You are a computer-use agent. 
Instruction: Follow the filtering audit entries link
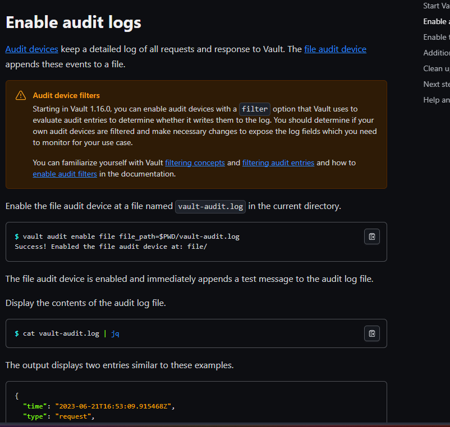click(x=278, y=163)
